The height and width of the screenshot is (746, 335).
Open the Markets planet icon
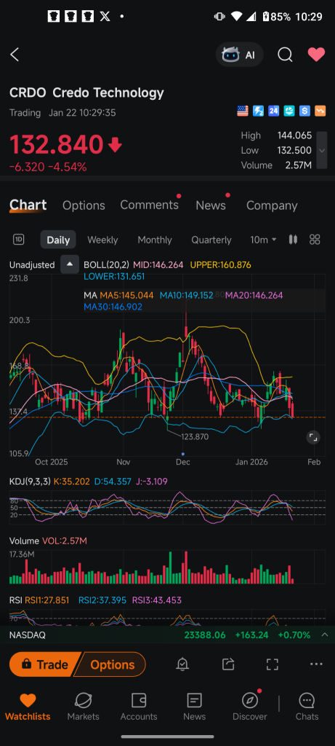tap(84, 707)
